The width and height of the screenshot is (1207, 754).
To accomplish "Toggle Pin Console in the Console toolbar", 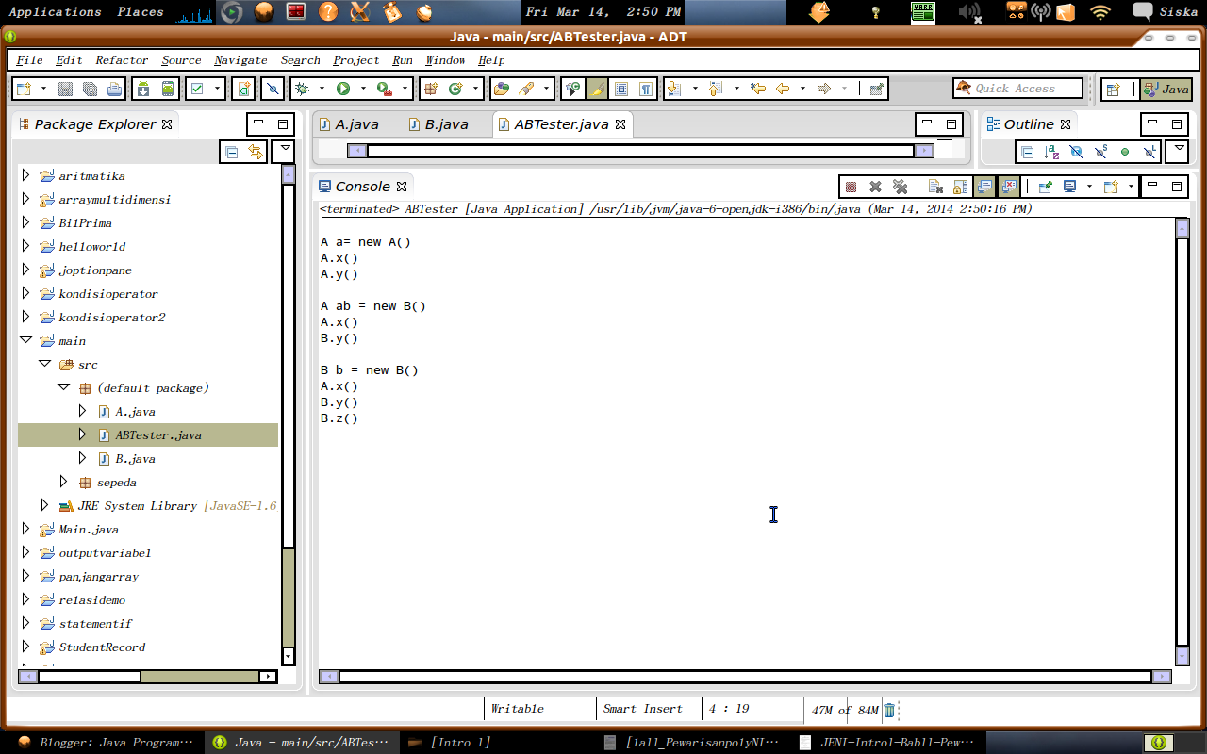I will (1045, 186).
